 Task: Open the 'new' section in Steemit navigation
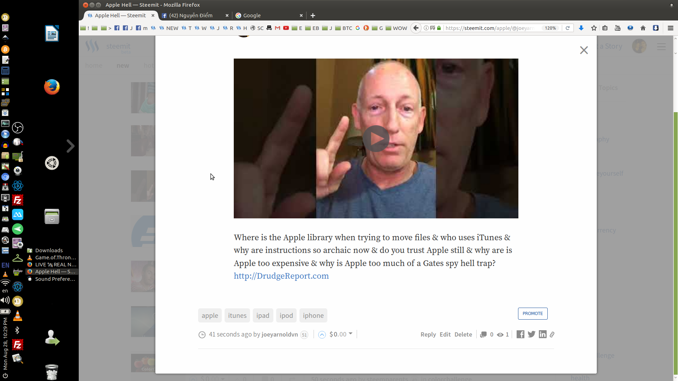pos(123,66)
